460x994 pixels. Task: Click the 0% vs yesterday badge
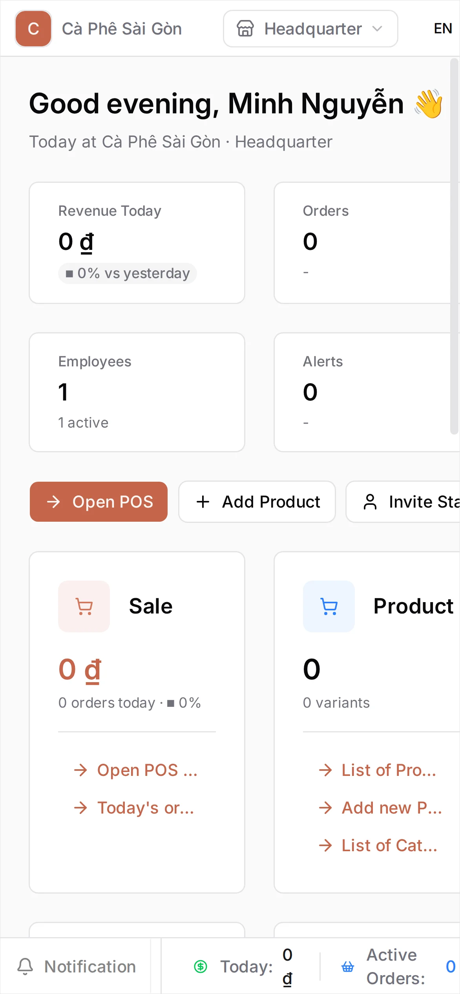(x=128, y=273)
